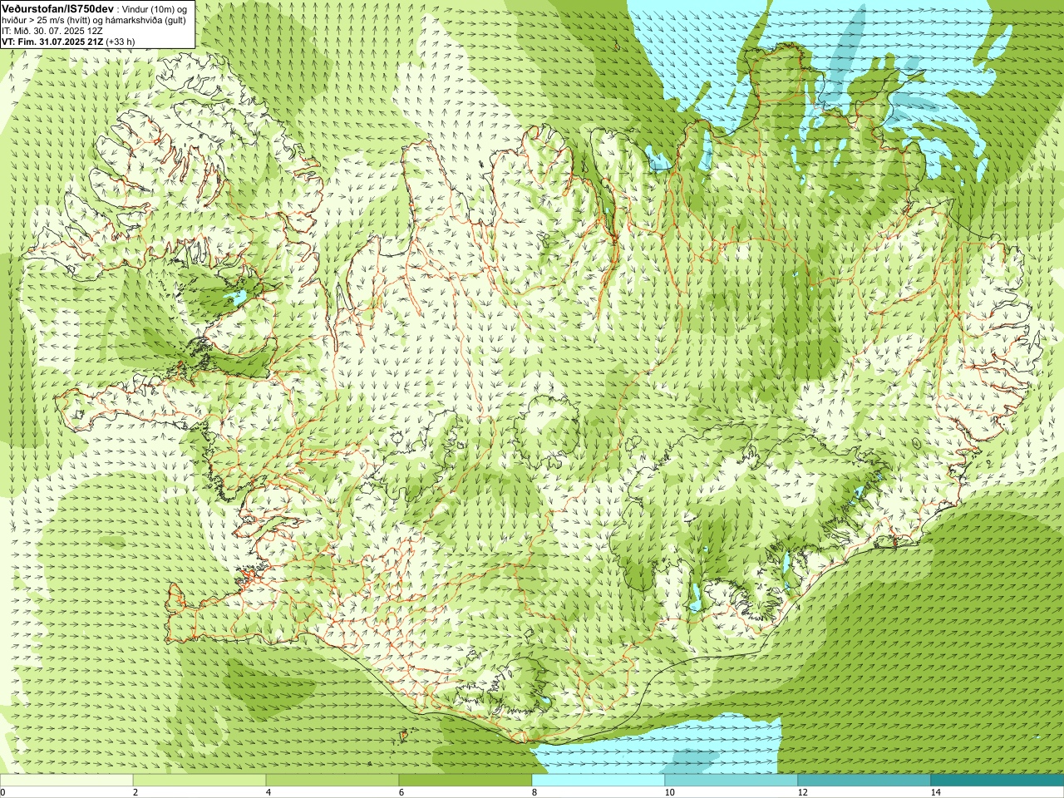Viewport: 1064px width, 798px height.
Task: Select the 2–4 m/s color scale band
Action: (x=199, y=781)
